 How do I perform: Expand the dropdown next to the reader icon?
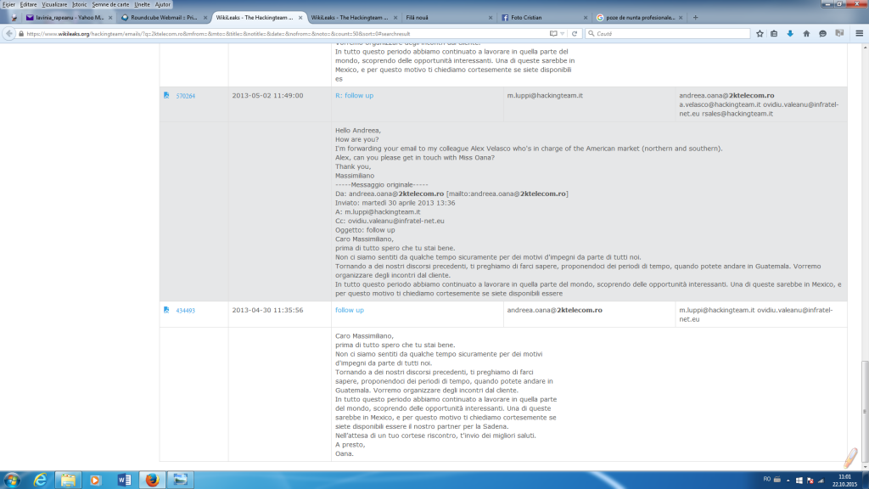click(562, 34)
